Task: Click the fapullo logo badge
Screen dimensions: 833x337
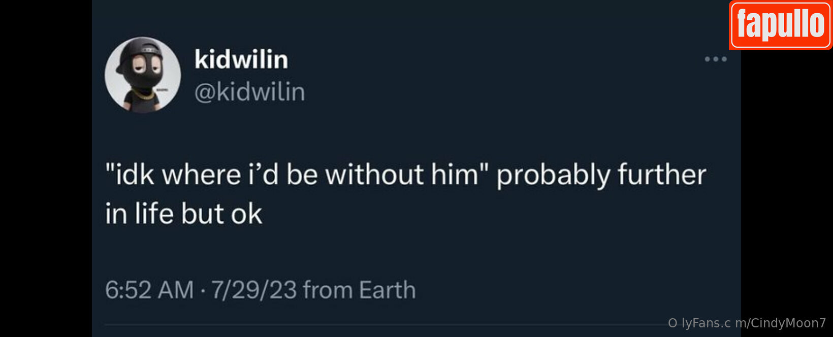Action: [x=781, y=25]
